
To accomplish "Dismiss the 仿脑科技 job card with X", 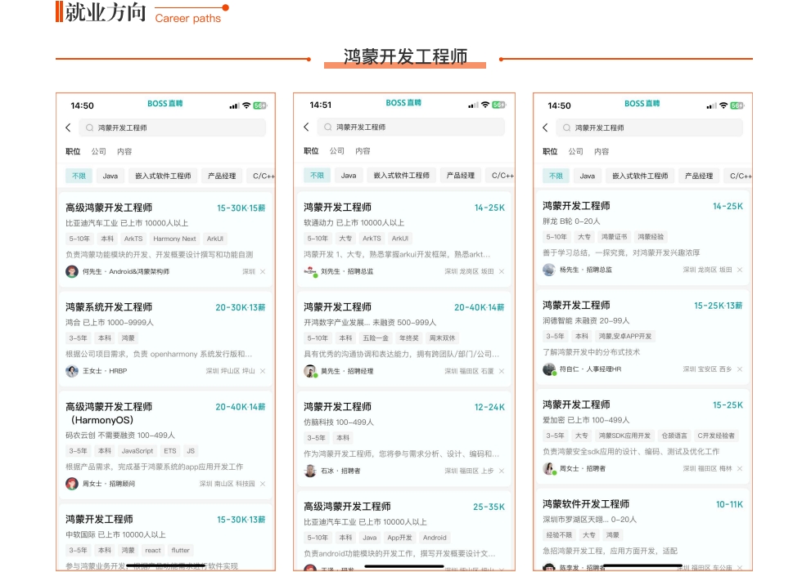I will [x=501, y=471].
